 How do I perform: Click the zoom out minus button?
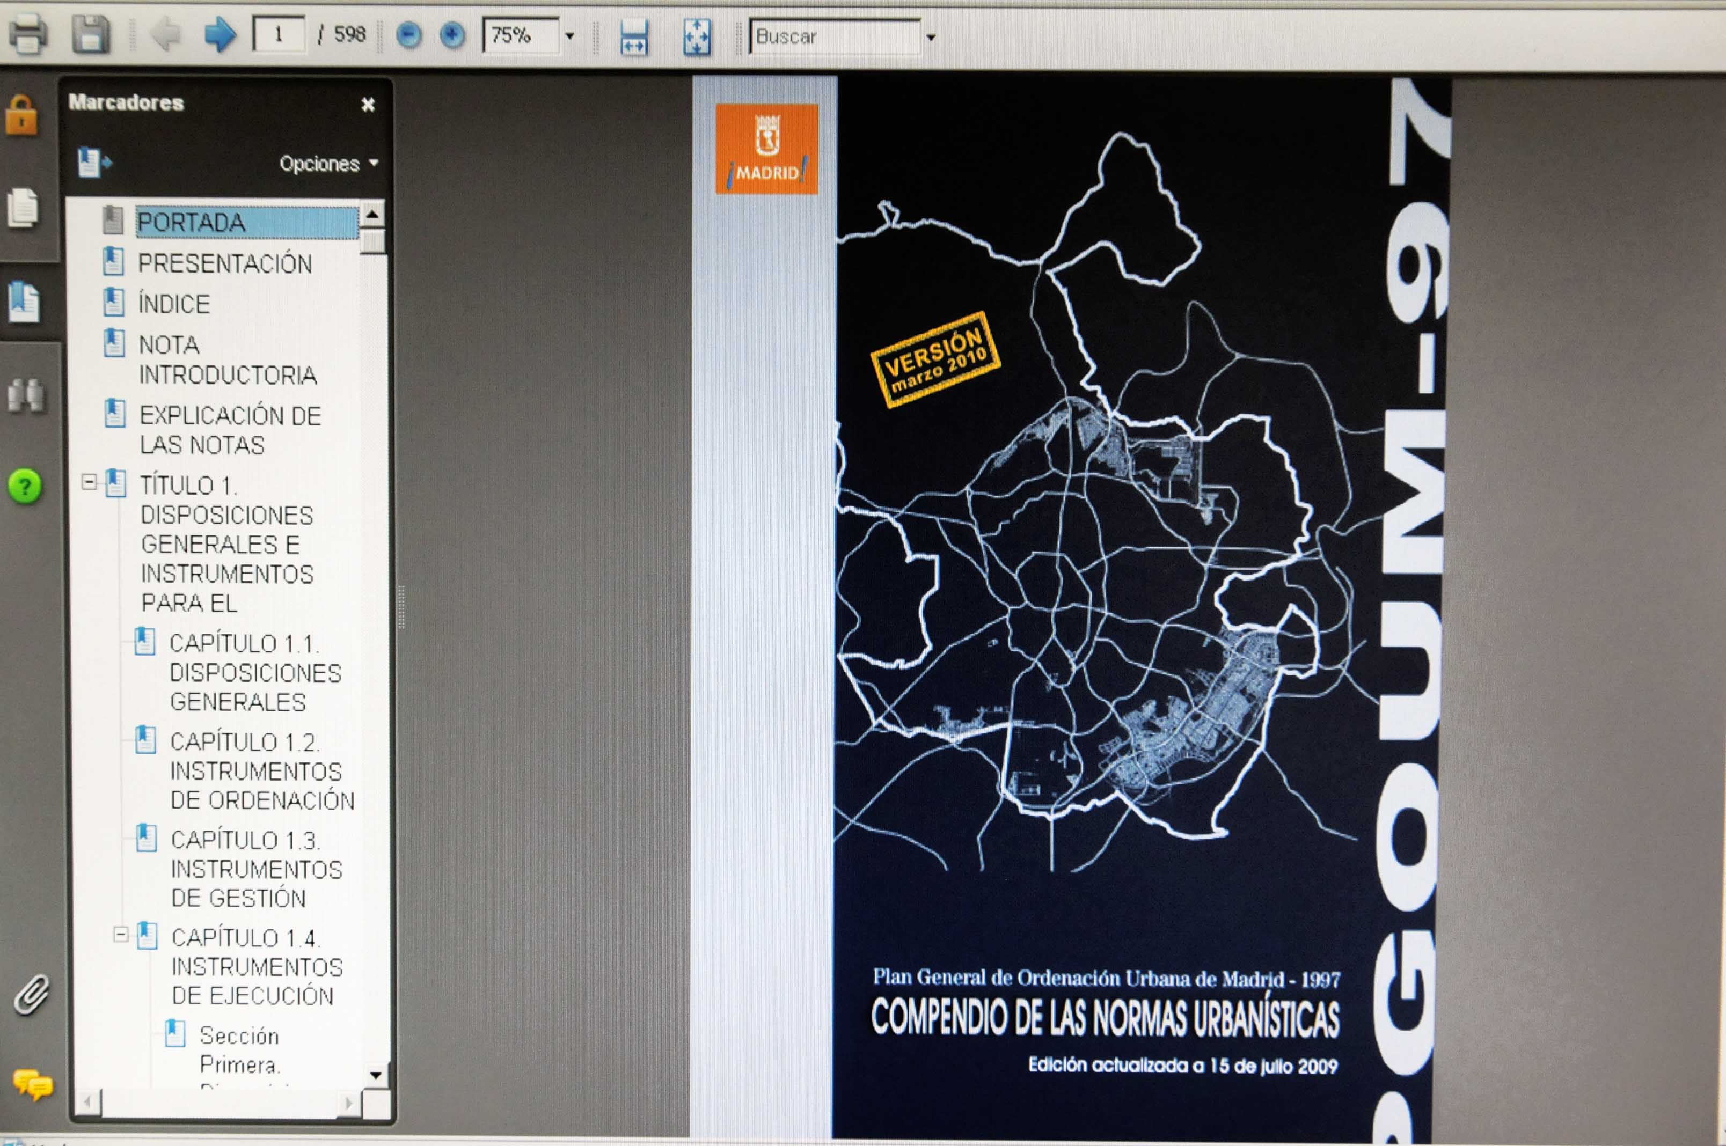(408, 35)
